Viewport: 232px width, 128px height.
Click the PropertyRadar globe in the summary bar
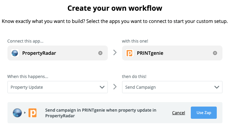point(17,113)
